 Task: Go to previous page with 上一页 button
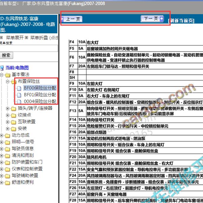(72, 19)
